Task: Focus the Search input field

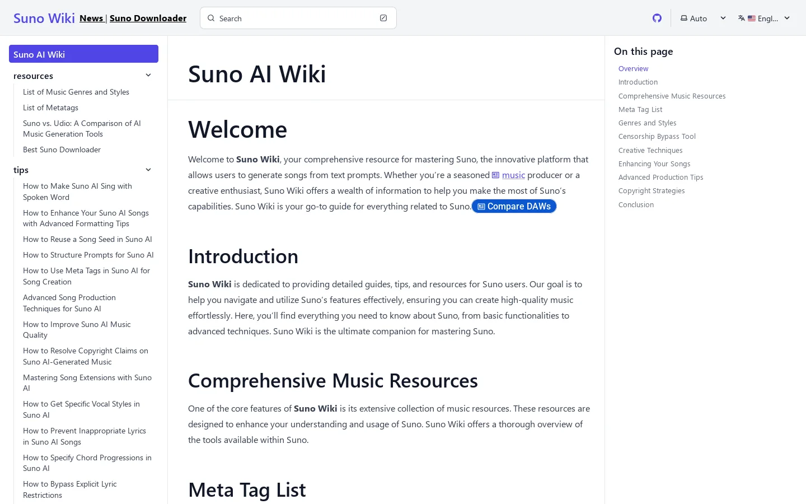Action: pos(298,18)
